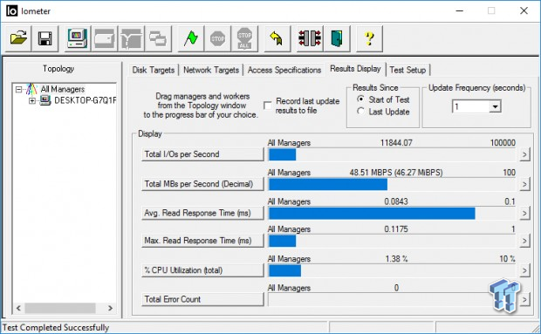The width and height of the screenshot is (541, 334).
Task: Click the CPU Utilization progress bar
Action: [x=392, y=270]
